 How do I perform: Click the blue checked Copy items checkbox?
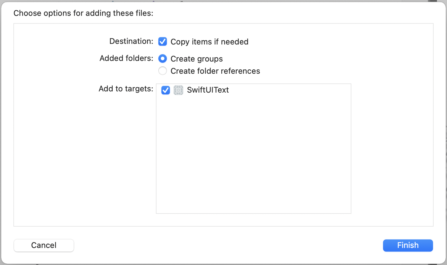[163, 41]
